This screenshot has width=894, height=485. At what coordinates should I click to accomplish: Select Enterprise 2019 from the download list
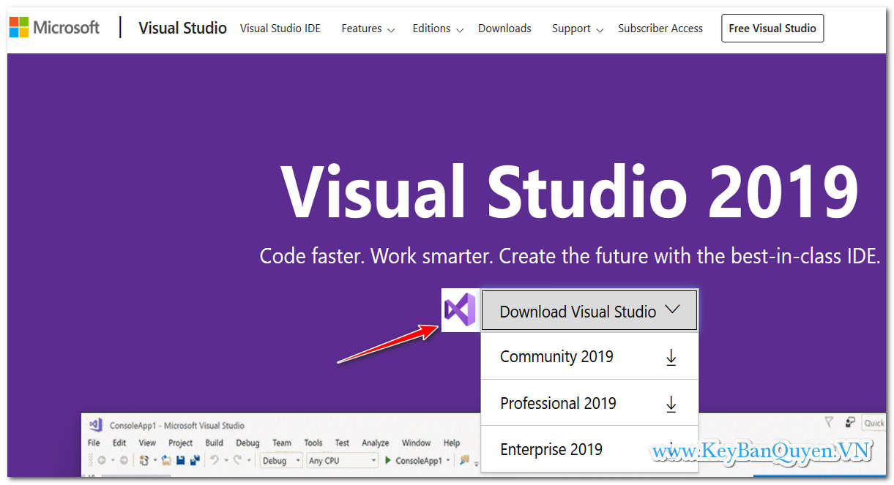coord(551,449)
